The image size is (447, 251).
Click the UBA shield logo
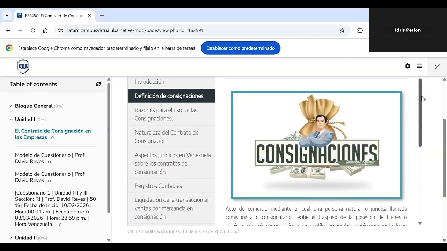(23, 67)
